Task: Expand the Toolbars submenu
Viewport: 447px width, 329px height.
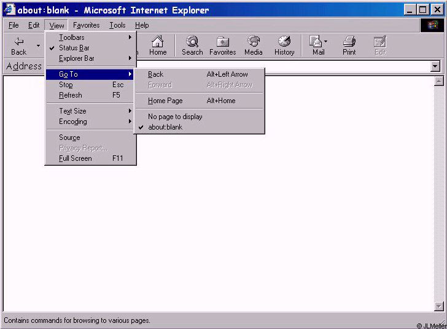Action: pos(90,37)
